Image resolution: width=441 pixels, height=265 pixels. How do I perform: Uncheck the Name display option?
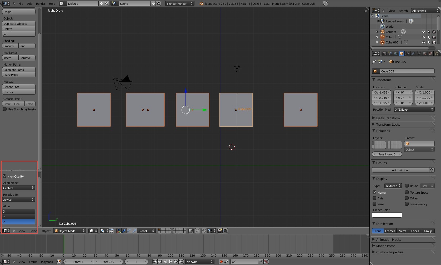point(374,192)
